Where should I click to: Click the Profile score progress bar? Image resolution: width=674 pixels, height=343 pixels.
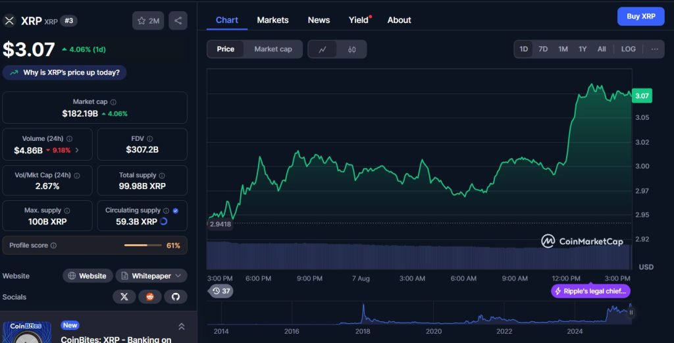pyautogui.click(x=143, y=246)
